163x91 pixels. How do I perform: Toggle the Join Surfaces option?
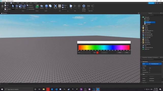coord(31,9)
